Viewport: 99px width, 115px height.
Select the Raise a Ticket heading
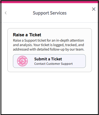click(27, 35)
